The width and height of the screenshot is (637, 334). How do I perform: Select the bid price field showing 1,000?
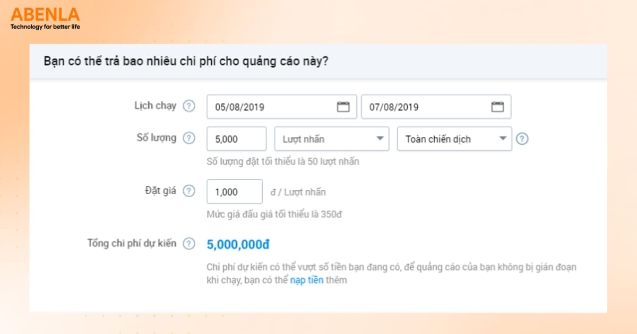(x=235, y=192)
